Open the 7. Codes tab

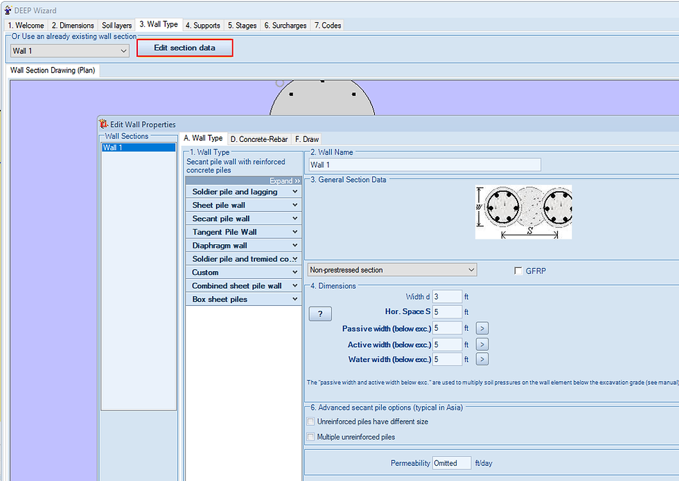(x=328, y=25)
